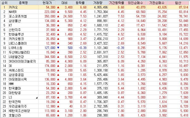The height and width of the screenshot is (118, 190).
Task: Click 삼성물산 institution net buy 39,208
Action: pyautogui.click(x=162, y=21)
